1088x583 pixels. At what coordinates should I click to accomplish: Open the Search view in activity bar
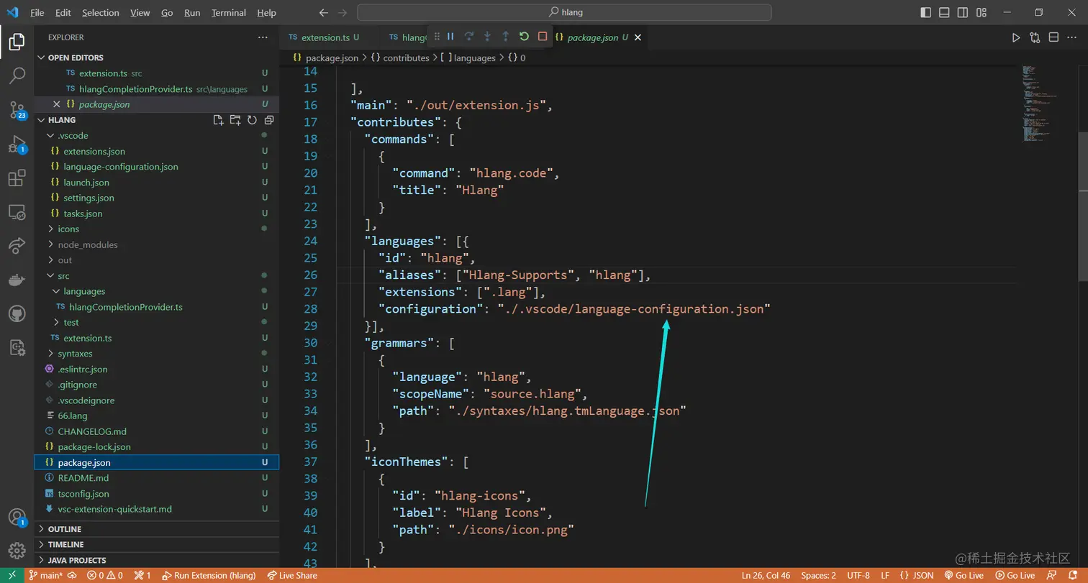pyautogui.click(x=17, y=75)
